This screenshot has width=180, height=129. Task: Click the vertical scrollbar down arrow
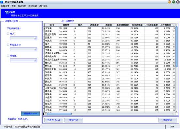point(176,111)
